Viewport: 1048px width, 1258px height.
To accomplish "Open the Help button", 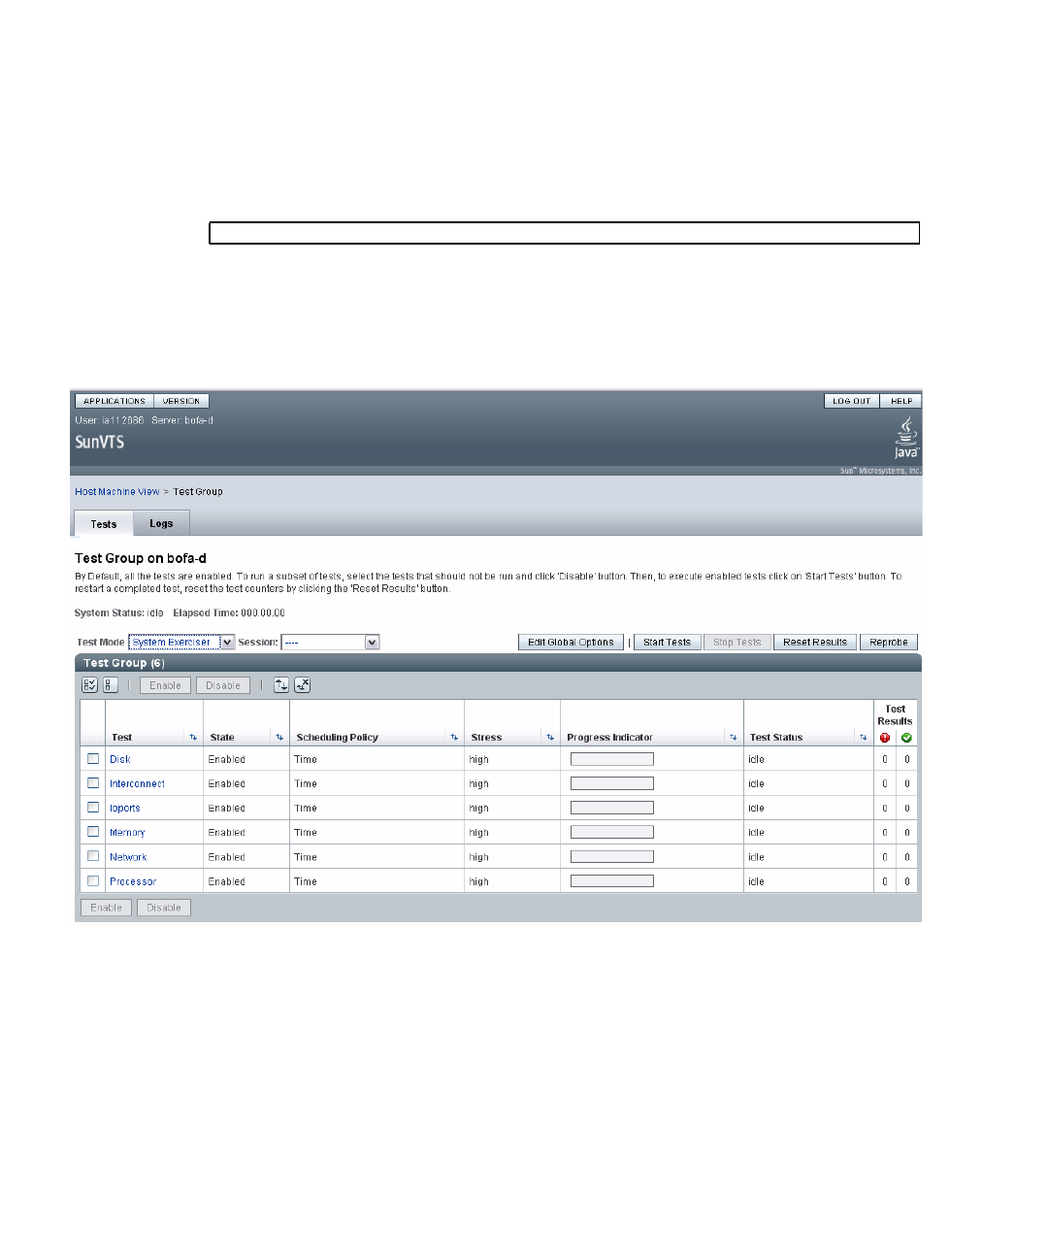I will click(901, 401).
